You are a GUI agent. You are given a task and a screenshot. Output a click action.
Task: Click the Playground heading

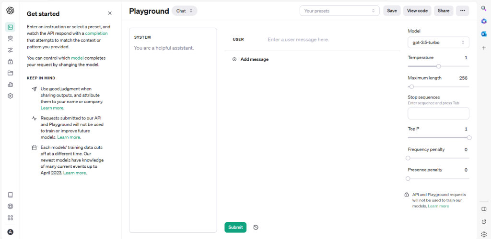[x=149, y=11]
